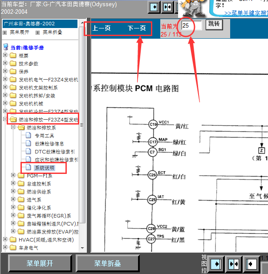
Task: Collapse the 燃油和排放系 subfolder
Action: 13,127
